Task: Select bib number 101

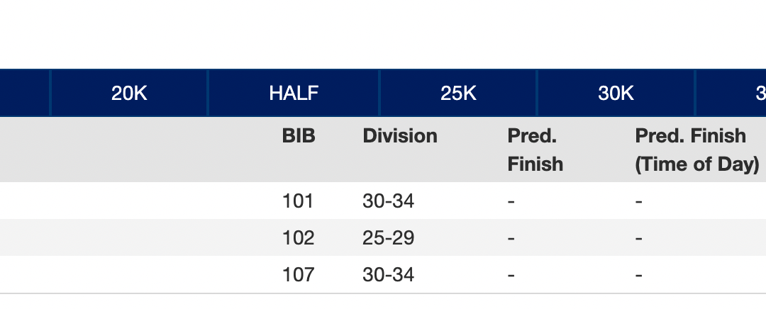Action: tap(298, 201)
